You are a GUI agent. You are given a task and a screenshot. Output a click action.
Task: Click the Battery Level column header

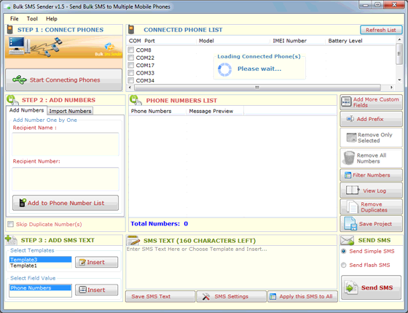[360, 41]
